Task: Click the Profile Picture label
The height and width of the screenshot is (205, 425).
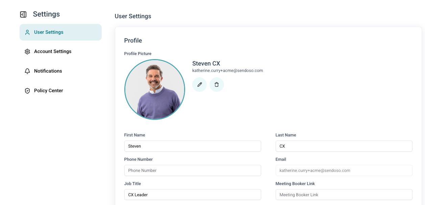Action: pyautogui.click(x=138, y=54)
